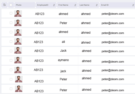Image resolution: width=135 pixels, height=94 pixels.
Task: Sort the Last Name column
Action: point(97,5)
